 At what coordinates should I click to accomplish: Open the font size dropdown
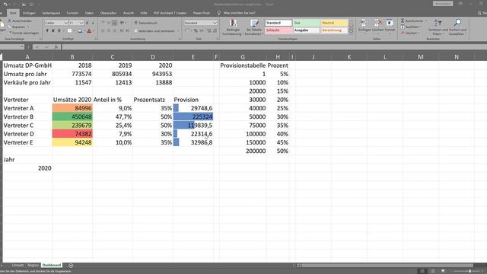[x=81, y=23]
